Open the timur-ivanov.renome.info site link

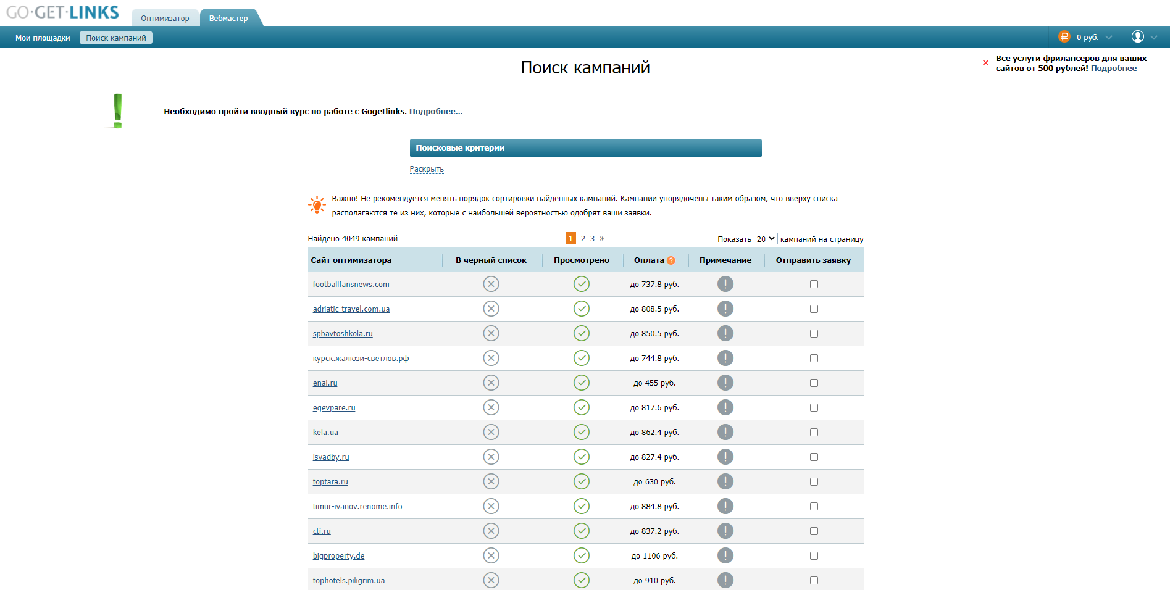tap(357, 507)
